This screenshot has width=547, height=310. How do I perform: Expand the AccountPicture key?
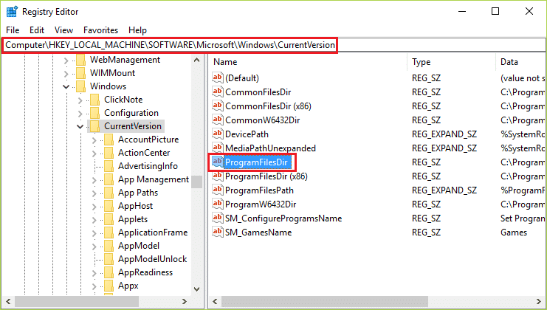tap(94, 140)
